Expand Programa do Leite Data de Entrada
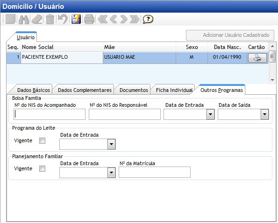278x223 pixels. [111, 144]
